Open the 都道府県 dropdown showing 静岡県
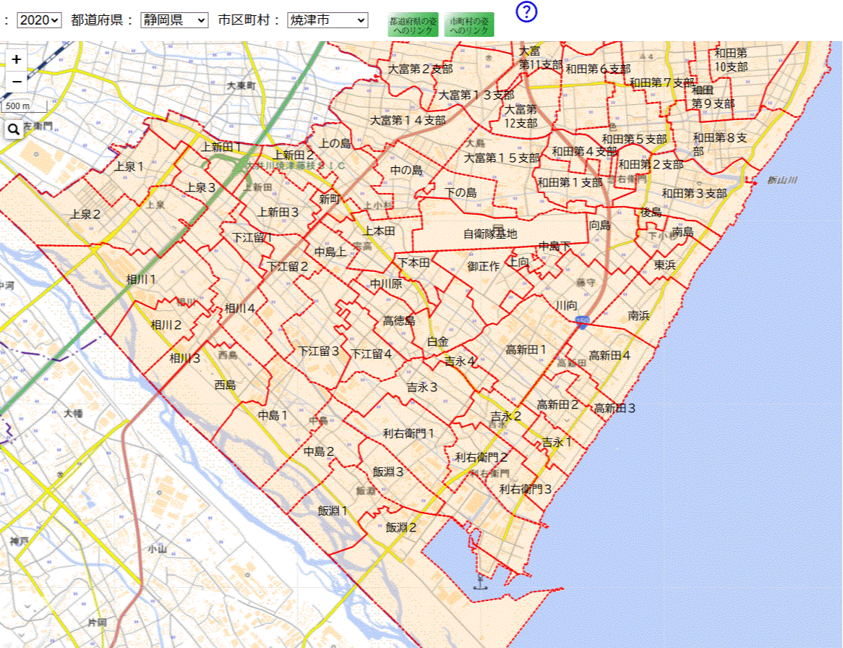This screenshot has height=648, width=843. (173, 20)
